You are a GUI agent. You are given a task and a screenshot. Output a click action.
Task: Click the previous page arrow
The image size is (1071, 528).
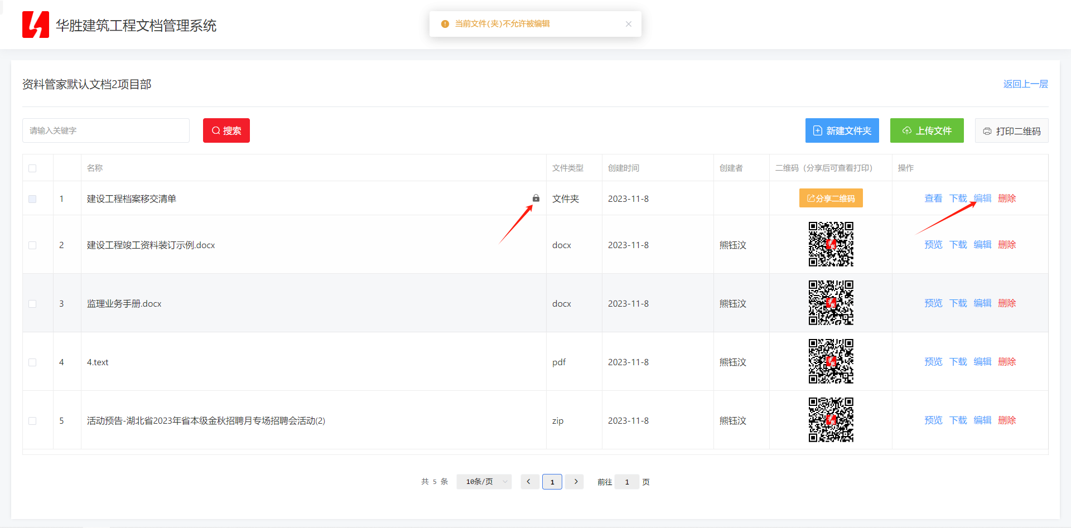(529, 482)
